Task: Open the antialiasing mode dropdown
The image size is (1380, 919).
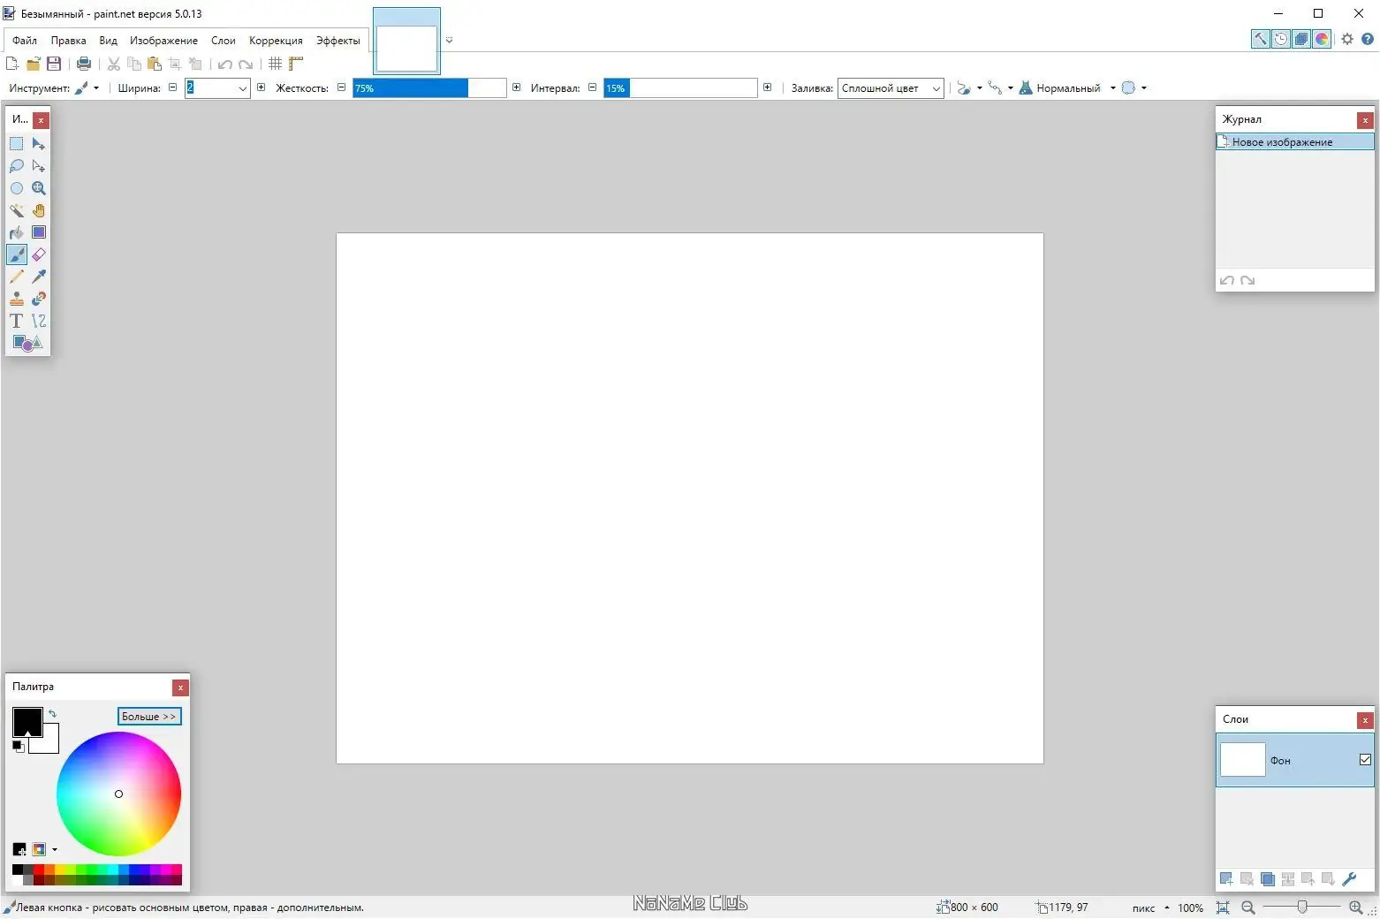Action: [x=969, y=88]
